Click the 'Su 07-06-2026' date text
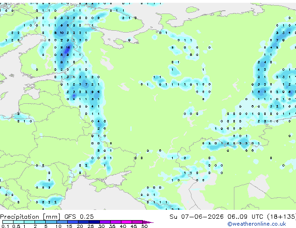The image size is (296, 228). (x=197, y=217)
